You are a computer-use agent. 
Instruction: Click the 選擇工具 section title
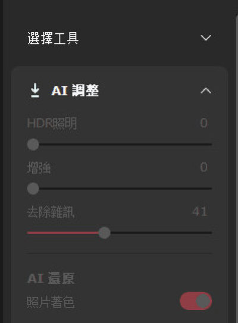(x=53, y=38)
